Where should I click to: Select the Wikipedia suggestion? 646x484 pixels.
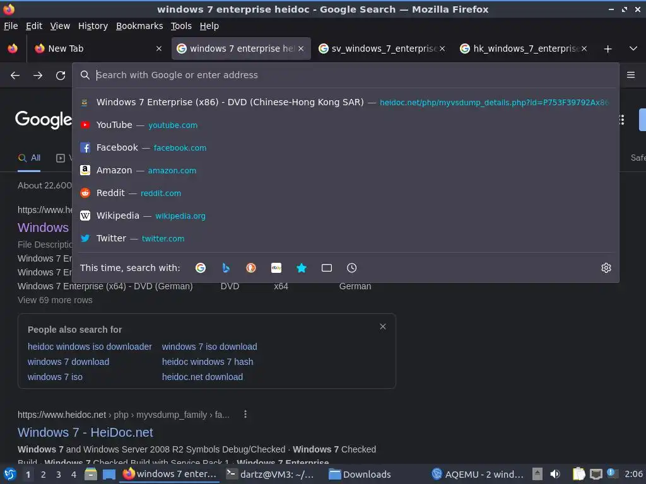pyautogui.click(x=346, y=216)
